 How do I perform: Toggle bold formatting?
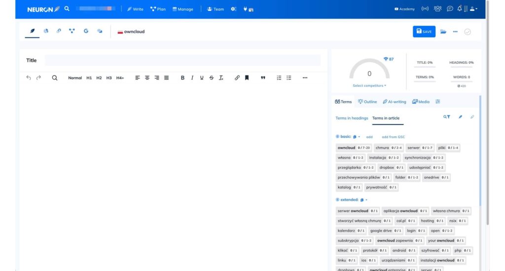pyautogui.click(x=182, y=77)
